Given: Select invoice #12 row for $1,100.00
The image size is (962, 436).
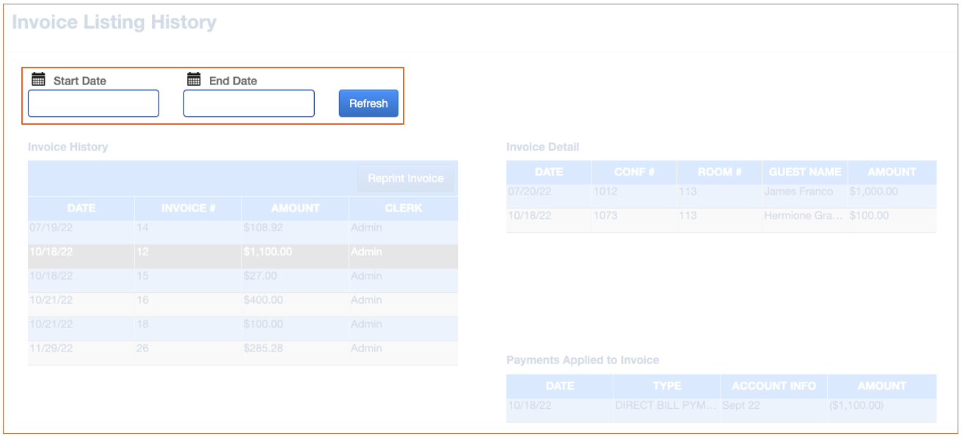Looking at the screenshot, I should click(x=242, y=252).
